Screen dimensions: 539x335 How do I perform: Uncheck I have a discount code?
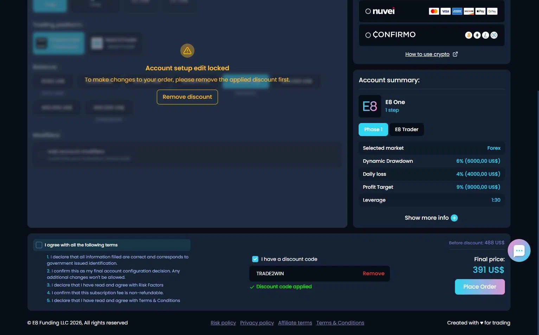click(255, 259)
